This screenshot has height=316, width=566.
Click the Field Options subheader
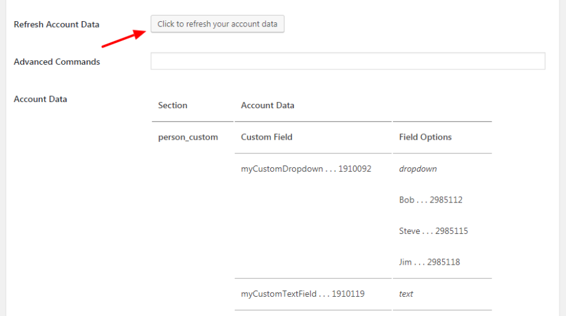(425, 137)
